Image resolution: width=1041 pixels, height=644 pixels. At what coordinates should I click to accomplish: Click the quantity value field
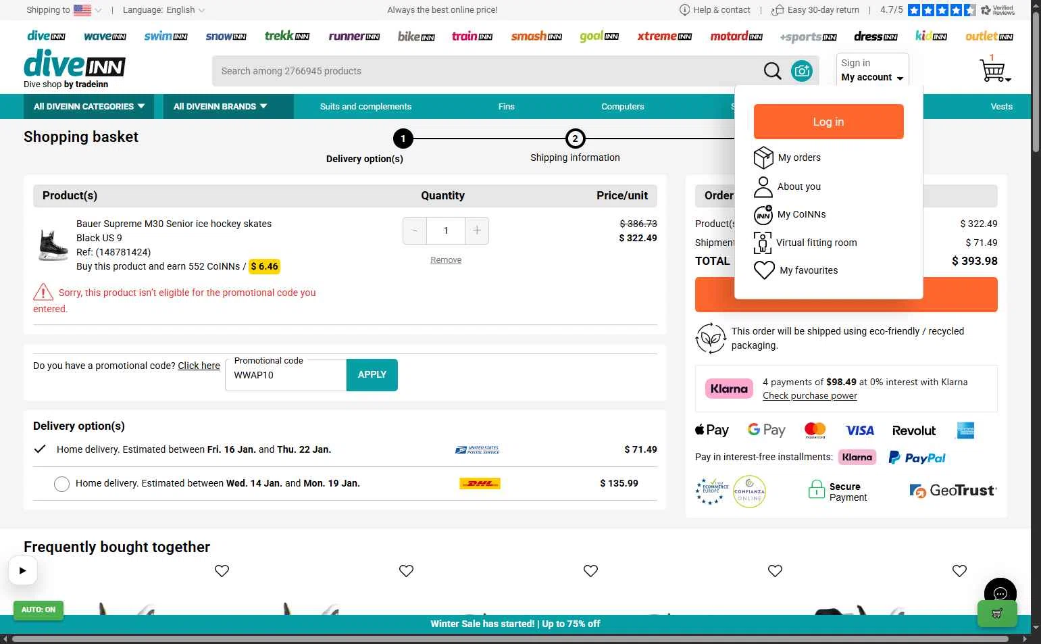446,231
